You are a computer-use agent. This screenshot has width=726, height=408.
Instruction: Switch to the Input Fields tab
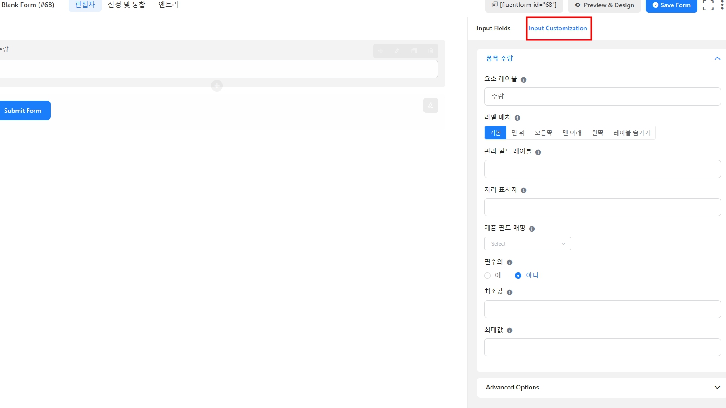tap(493, 28)
